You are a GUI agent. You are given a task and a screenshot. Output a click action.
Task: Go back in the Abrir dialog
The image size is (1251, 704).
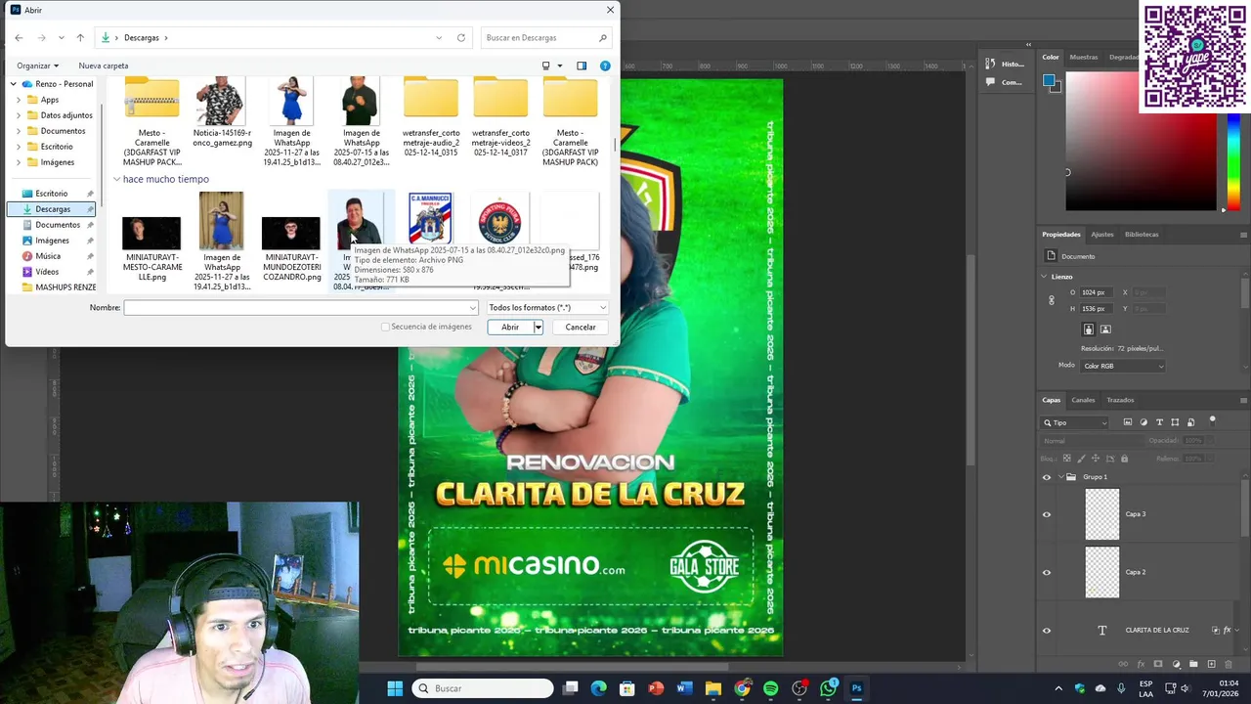[19, 38]
